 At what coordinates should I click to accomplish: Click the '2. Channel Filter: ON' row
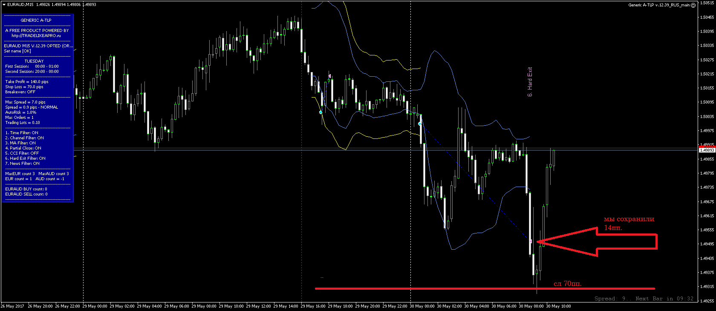click(24, 138)
